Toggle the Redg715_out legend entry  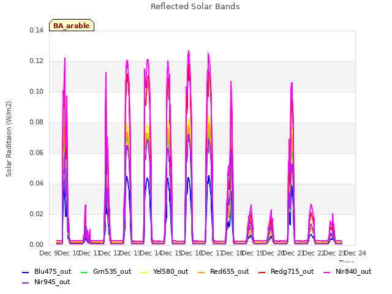click(286, 272)
